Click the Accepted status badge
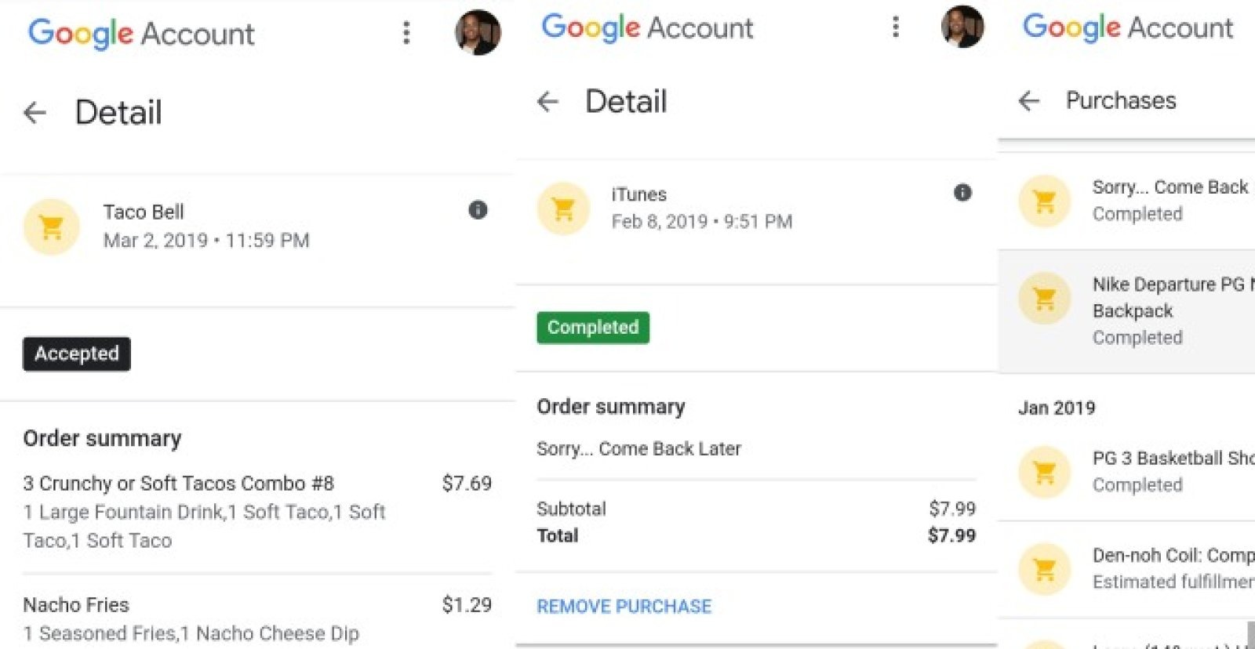Screen dimensions: 1255x649 click(76, 354)
